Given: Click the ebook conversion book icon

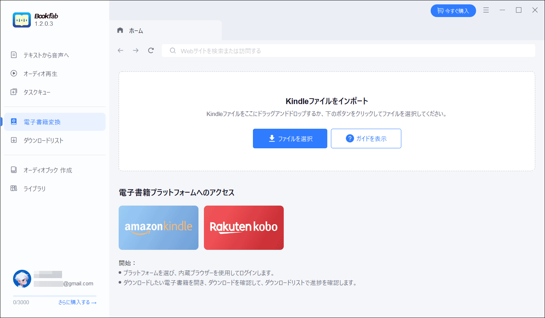Looking at the screenshot, I should pos(14,121).
